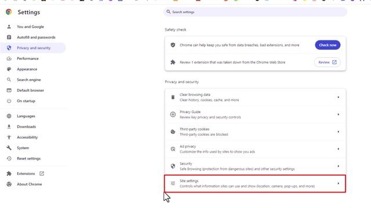Click the accessibility figure icon
The height and width of the screenshot is (208, 371).
[9, 138]
